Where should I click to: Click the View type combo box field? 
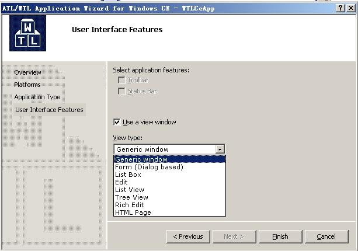pos(169,149)
